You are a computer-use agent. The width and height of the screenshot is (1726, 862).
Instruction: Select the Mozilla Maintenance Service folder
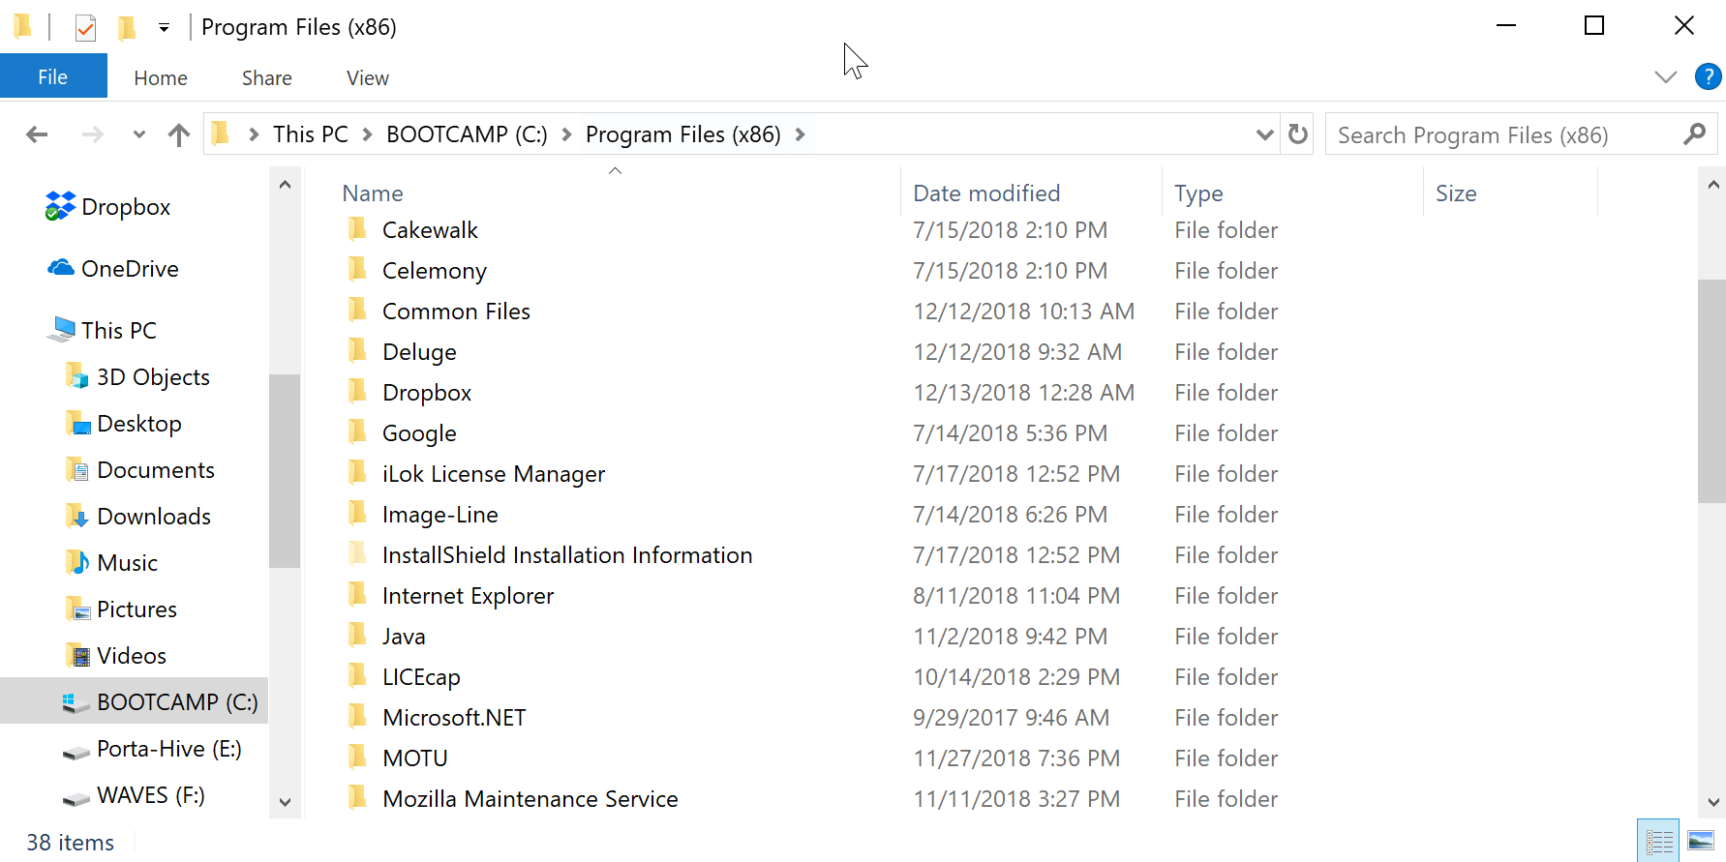(530, 799)
